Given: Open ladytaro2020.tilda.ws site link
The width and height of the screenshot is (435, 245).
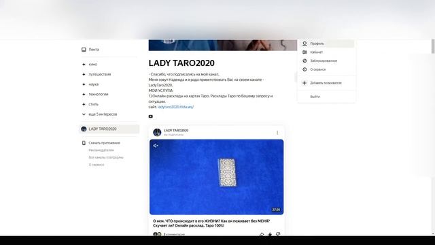Looking at the screenshot, I should pos(175,107).
